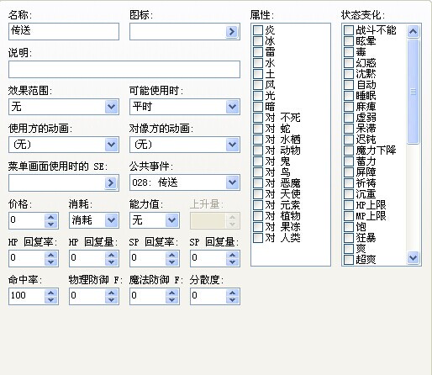Enable the 屏障 state checkbox
This screenshot has width=432, height=375.
pos(349,172)
